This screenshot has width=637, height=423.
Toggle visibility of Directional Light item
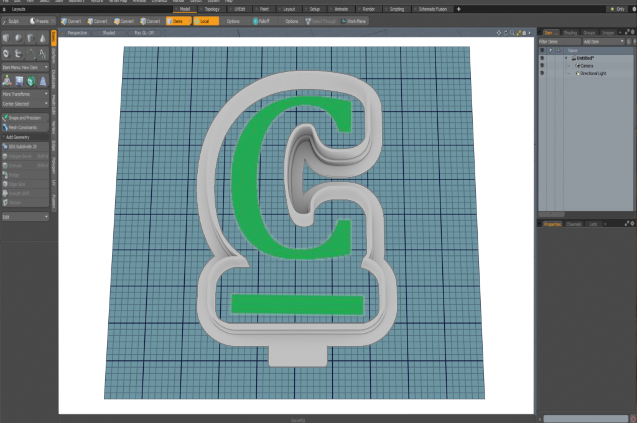coord(542,73)
